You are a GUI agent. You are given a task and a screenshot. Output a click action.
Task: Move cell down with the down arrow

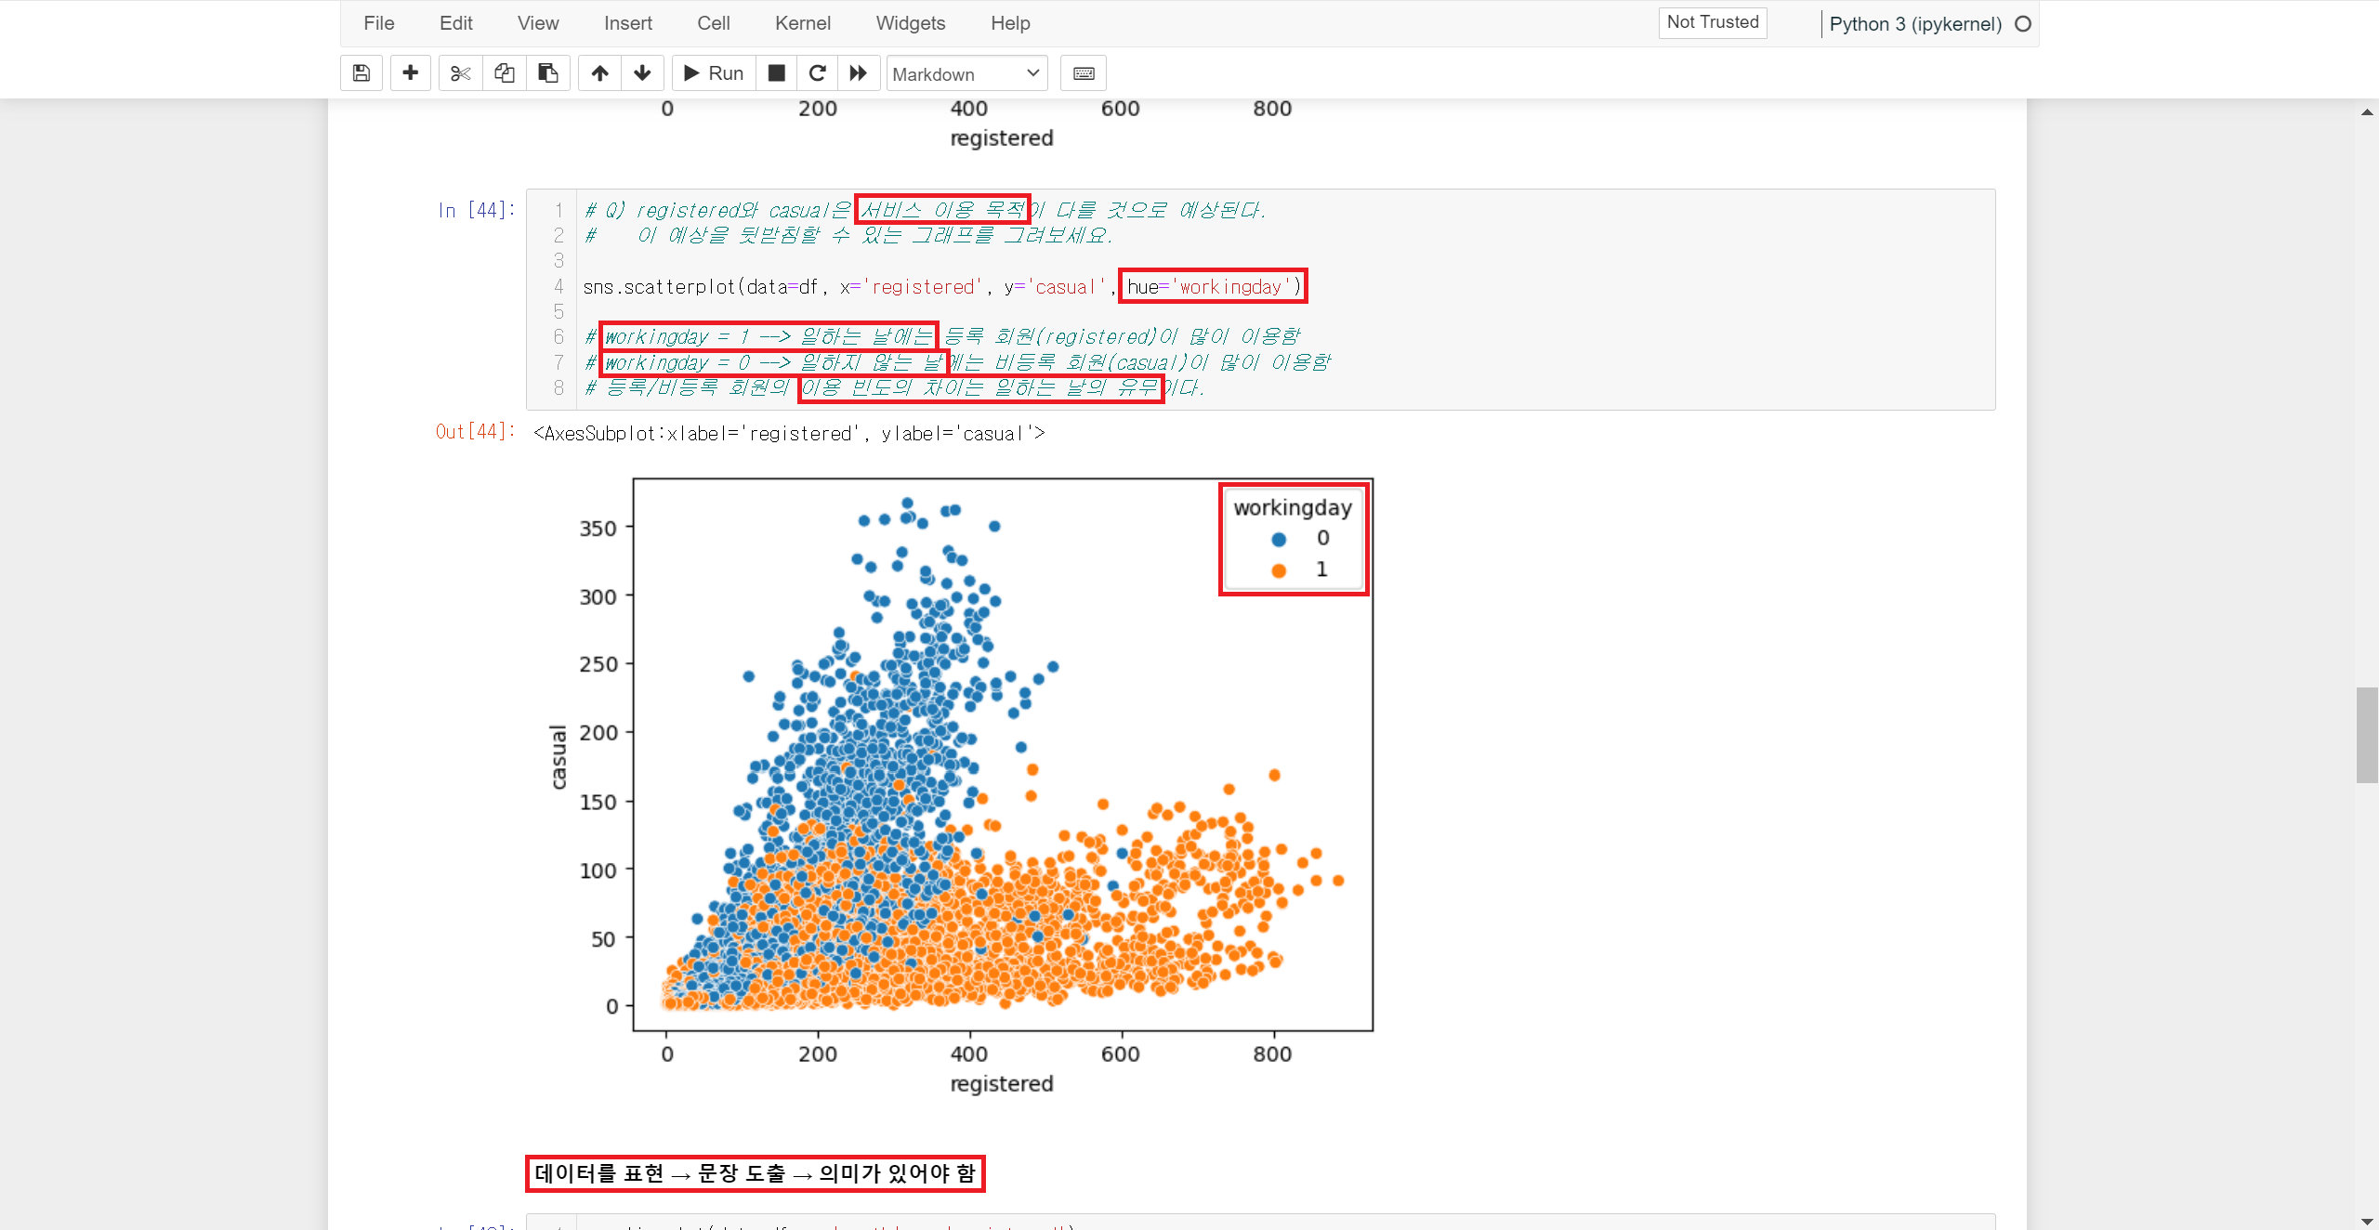[642, 73]
